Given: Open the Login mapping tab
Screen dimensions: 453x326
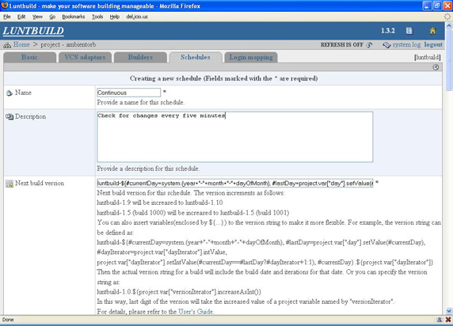Looking at the screenshot, I should coord(251,57).
